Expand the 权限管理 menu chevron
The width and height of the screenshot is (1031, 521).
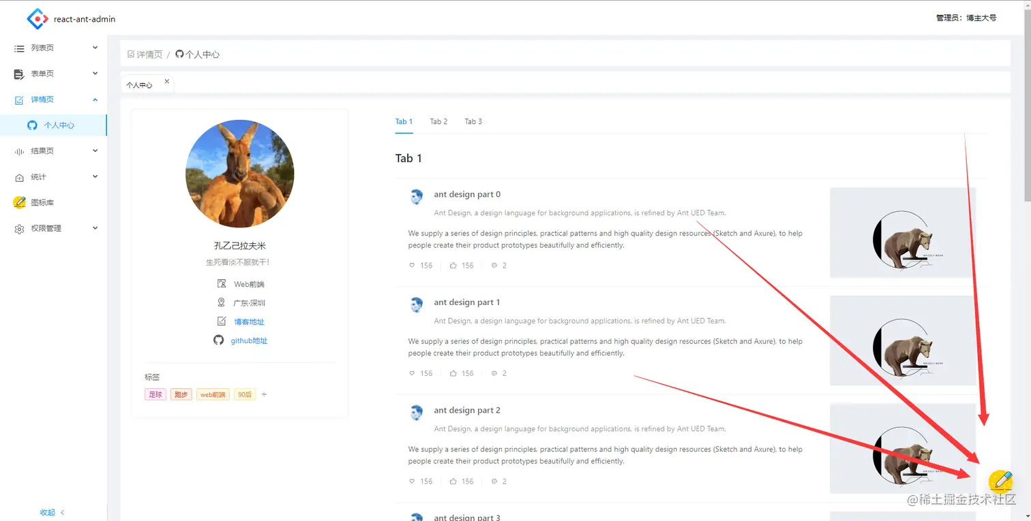(95, 228)
